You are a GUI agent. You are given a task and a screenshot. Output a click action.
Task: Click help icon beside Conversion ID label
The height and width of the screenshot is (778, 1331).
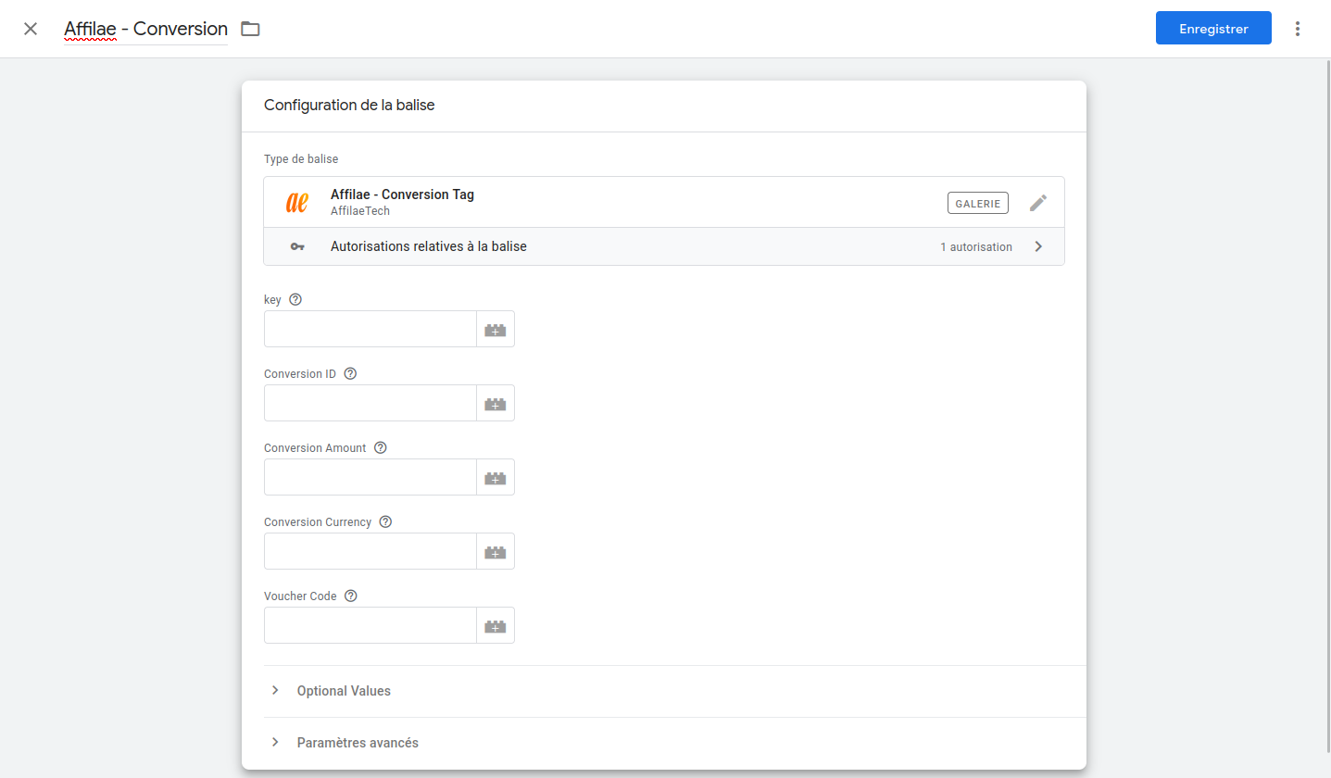tap(350, 374)
